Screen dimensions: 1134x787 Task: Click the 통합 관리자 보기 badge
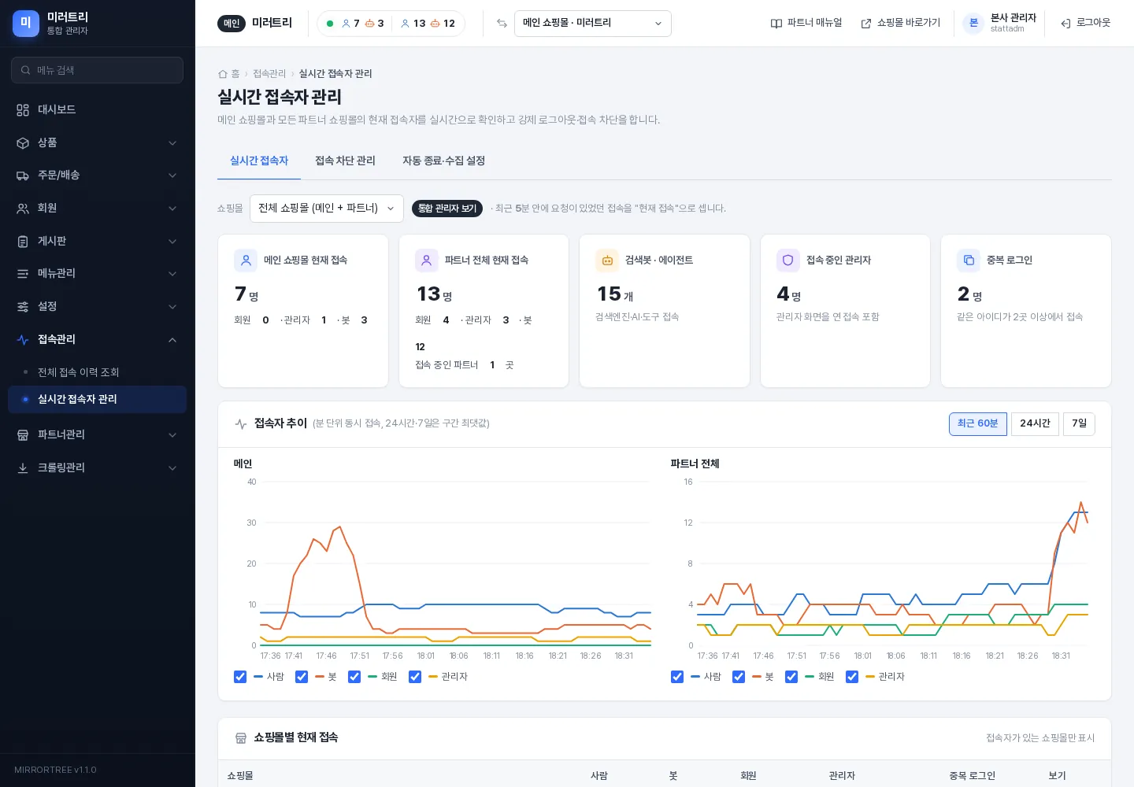pos(447,209)
